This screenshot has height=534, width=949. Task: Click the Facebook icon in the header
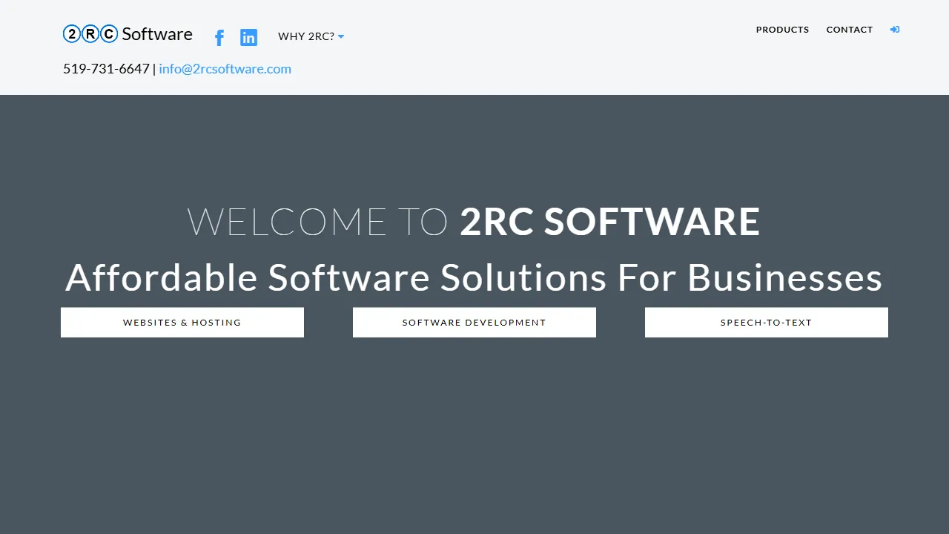pos(219,37)
